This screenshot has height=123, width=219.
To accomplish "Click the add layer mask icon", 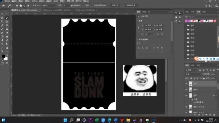I will pyautogui.click(x=199, y=115).
